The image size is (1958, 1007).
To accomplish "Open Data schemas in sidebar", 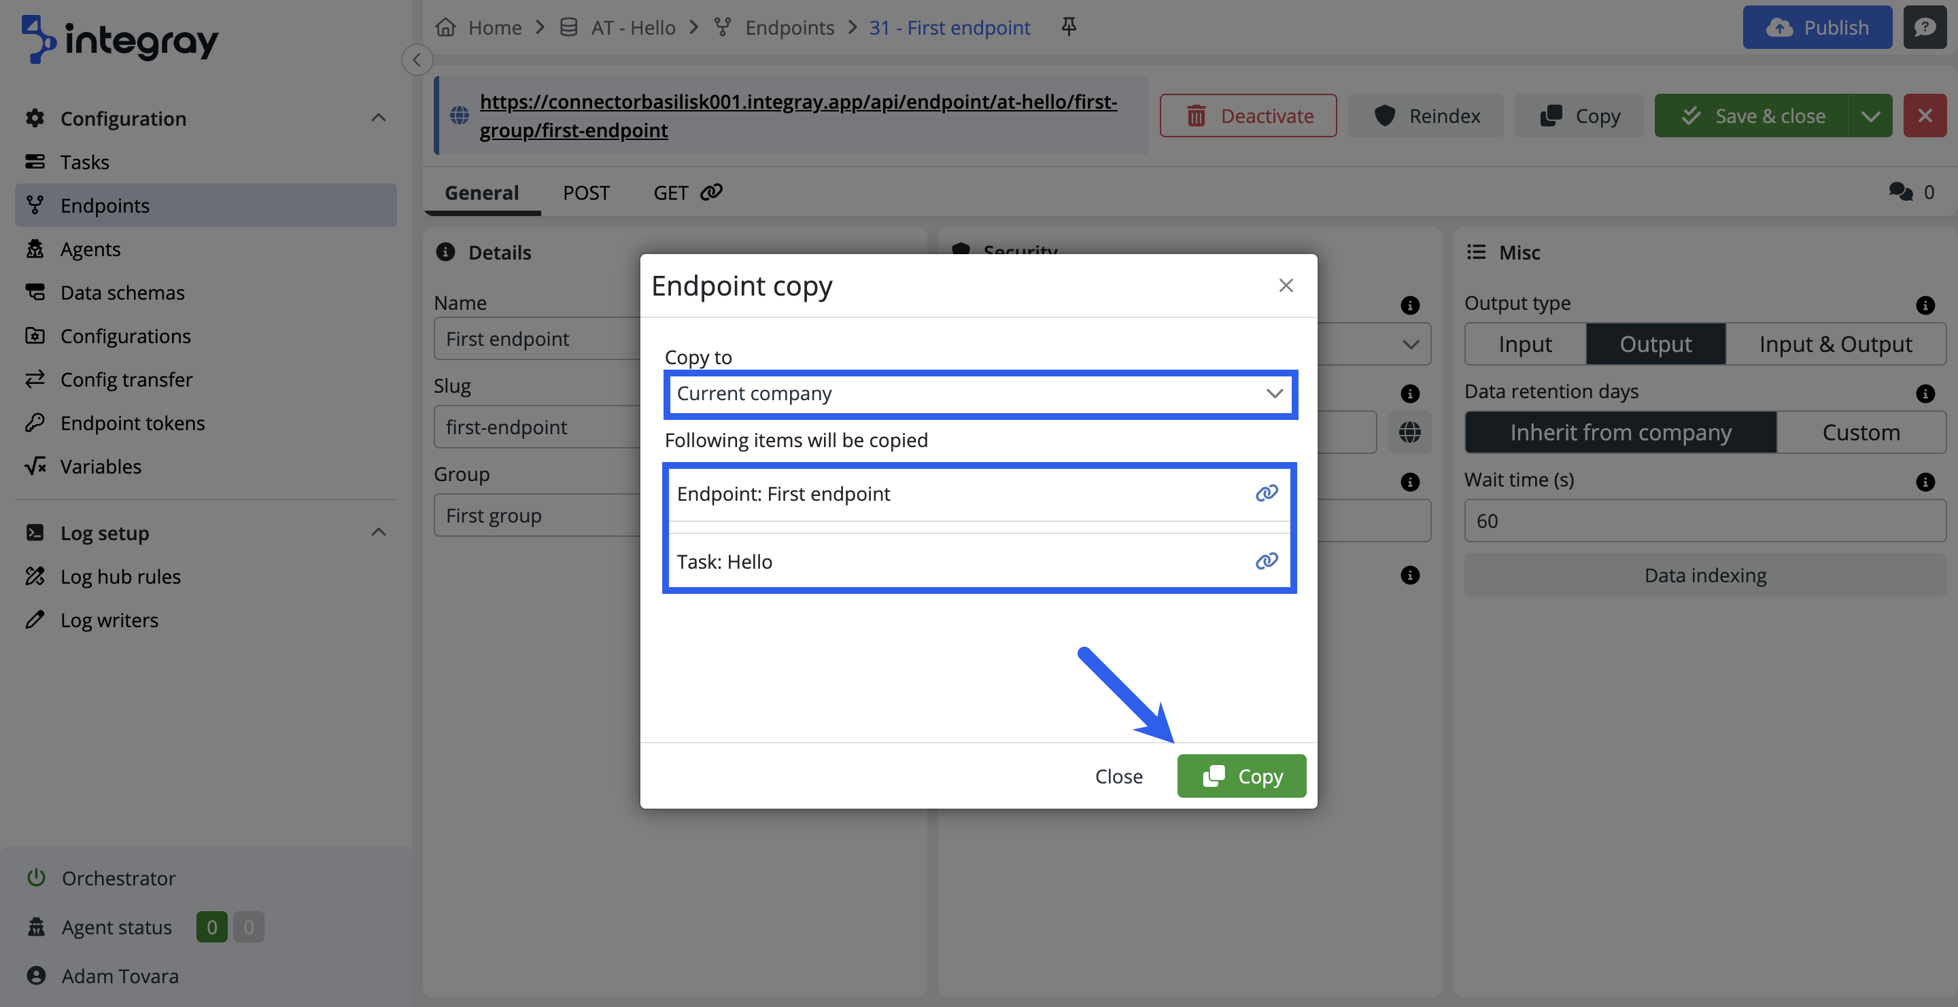I will 122,292.
